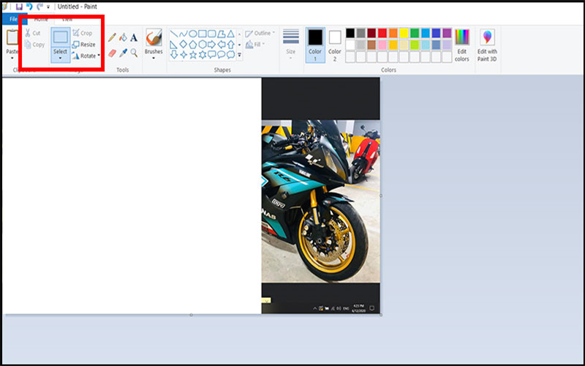Screen dimensions: 585x366
Task: Open the Rotate dropdown
Action: pyautogui.click(x=86, y=56)
